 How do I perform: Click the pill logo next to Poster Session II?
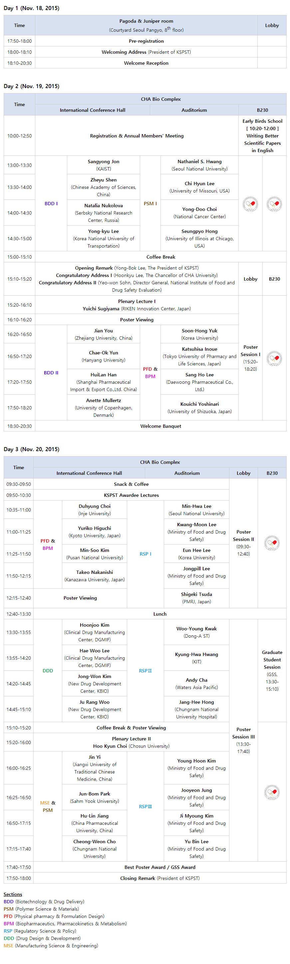272,543
